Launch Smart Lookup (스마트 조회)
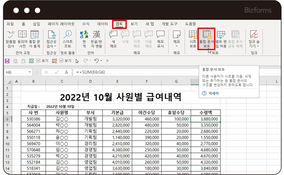The height and width of the screenshot is (175, 284). (68, 39)
